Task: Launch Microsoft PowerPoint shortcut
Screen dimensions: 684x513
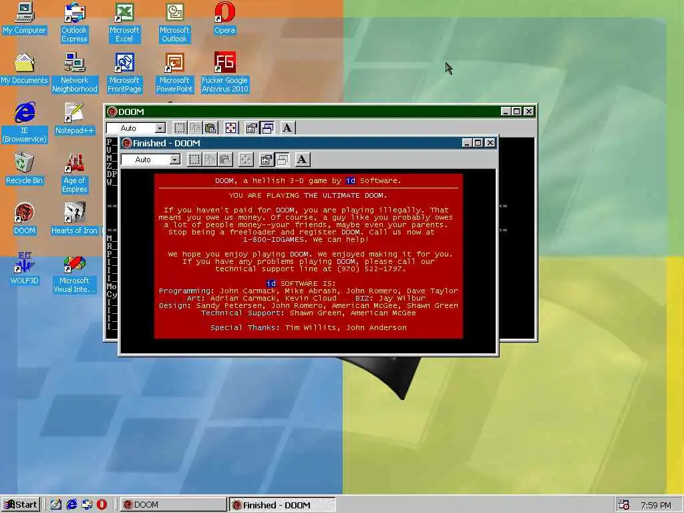Action: click(174, 73)
